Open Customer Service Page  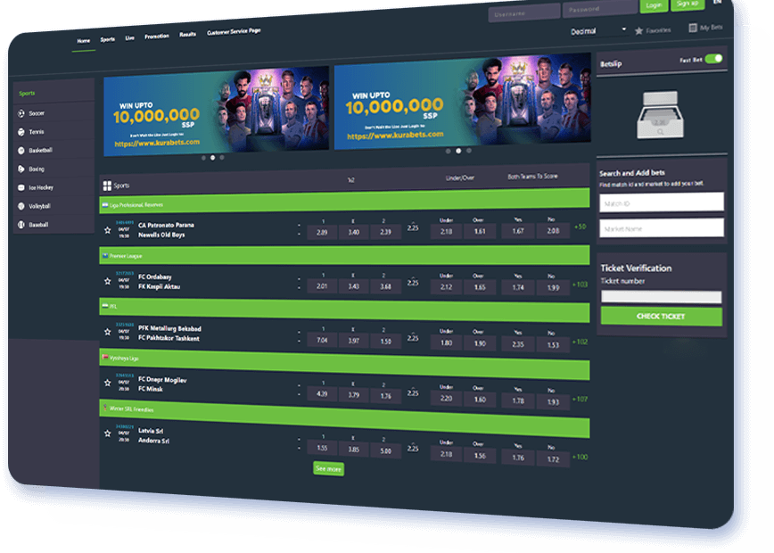pyautogui.click(x=234, y=31)
